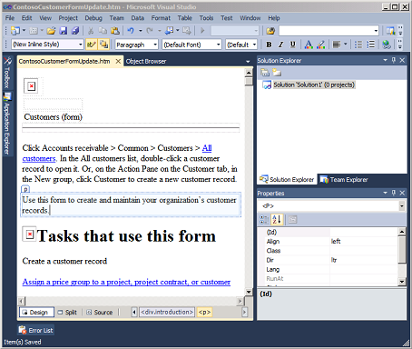This screenshot has width=412, height=349.
Task: Click Solution Explorer Properties toolbar icon
Action: (x=265, y=73)
